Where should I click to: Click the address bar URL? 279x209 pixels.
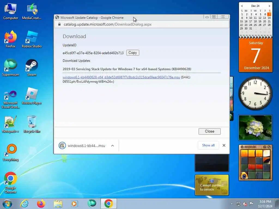(107, 24)
